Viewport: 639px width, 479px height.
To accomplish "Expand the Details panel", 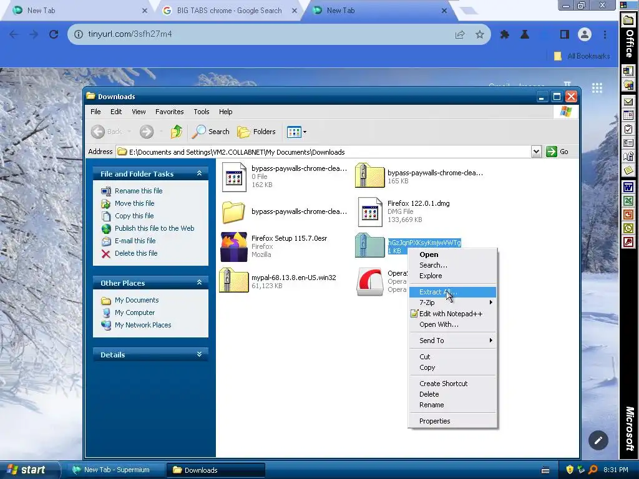I will (199, 354).
